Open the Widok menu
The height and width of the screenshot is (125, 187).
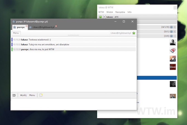[110, 12]
